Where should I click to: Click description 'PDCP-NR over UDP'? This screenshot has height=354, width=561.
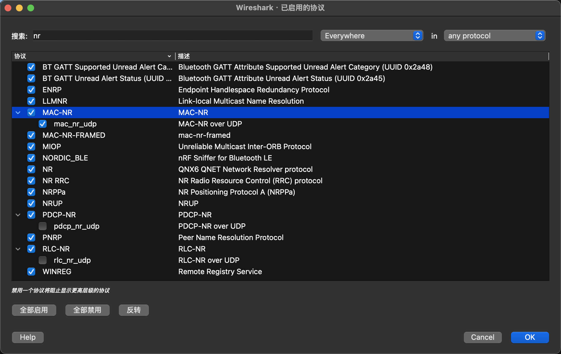click(x=212, y=226)
